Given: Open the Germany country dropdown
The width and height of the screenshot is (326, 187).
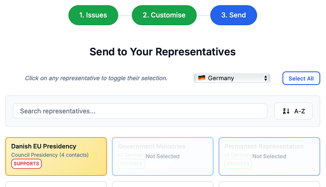Looking at the screenshot, I should [232, 78].
